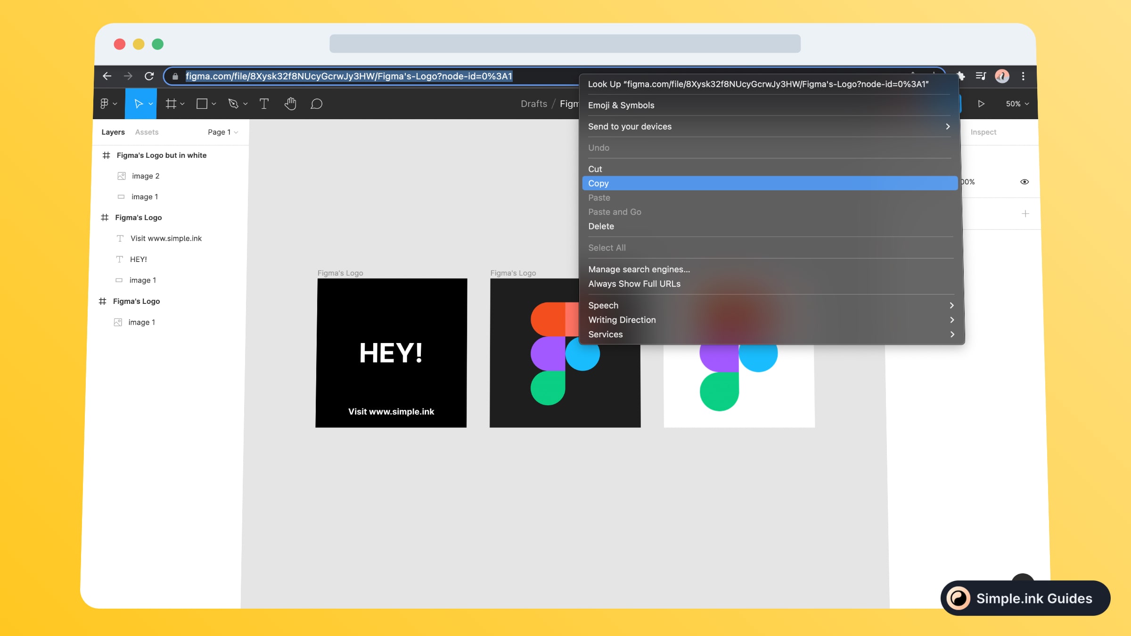Choose Cut from context menu
Image resolution: width=1131 pixels, height=636 pixels.
pyautogui.click(x=595, y=169)
